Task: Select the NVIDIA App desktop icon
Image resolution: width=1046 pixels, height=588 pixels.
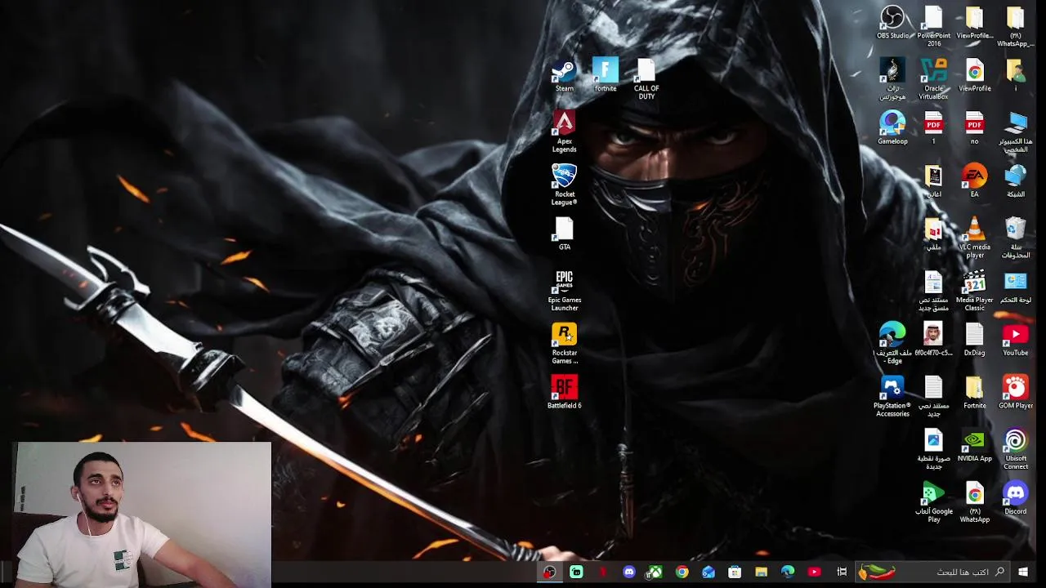Action: [x=974, y=446]
